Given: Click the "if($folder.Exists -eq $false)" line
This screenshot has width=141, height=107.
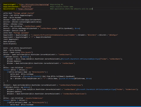Looking at the screenshot, I should coord(17,57).
